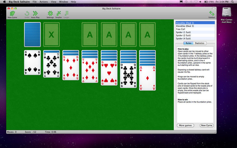The image size is (237, 148).
Task: Click the face-down stock pile
Action: 32,34
